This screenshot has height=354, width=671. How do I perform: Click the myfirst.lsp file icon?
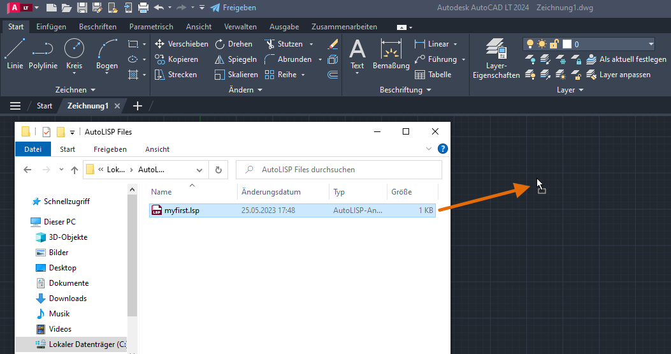click(157, 210)
